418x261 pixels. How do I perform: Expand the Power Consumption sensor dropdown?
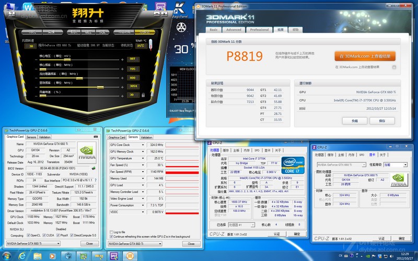coord(143,205)
